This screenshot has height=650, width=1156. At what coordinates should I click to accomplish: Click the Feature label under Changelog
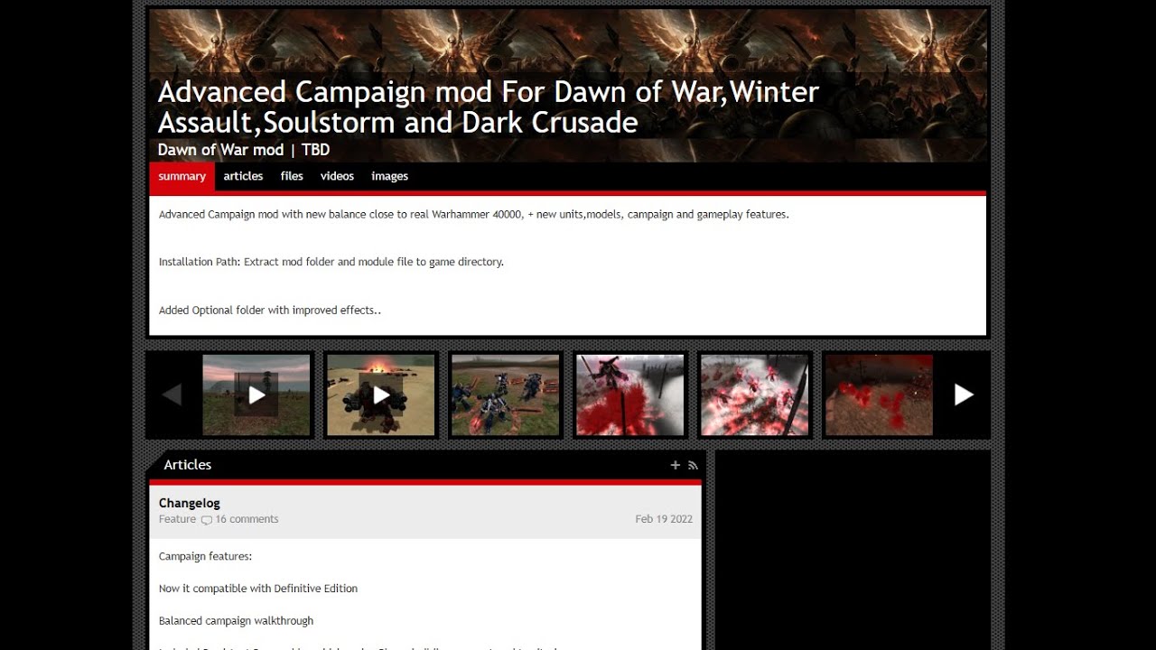click(x=177, y=519)
